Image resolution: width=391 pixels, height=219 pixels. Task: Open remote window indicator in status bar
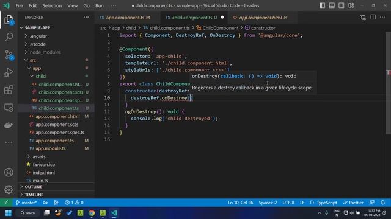click(x=6, y=203)
